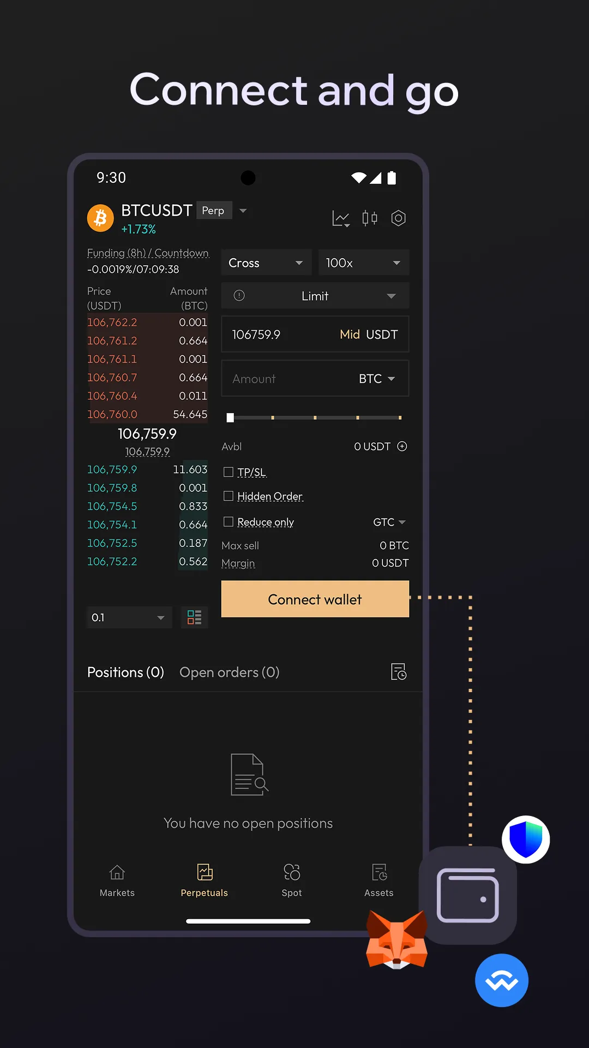Screen dimensions: 589x1048
Task: Open Funding (8h) / Countdown info
Action: 148,253
